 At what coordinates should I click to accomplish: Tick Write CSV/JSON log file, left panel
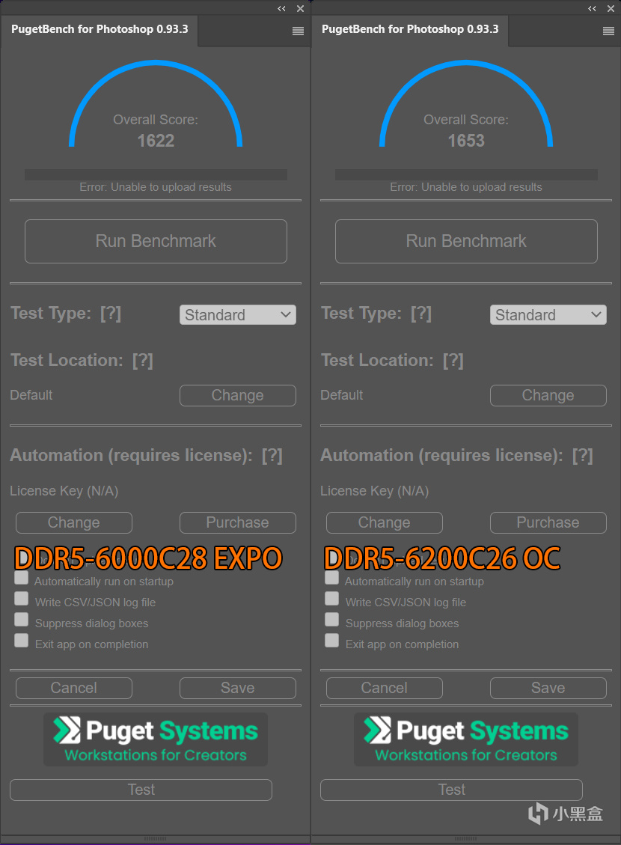22,599
